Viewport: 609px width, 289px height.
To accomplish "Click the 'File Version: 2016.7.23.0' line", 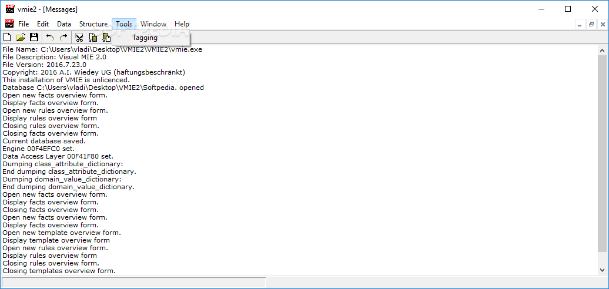I will pyautogui.click(x=44, y=65).
